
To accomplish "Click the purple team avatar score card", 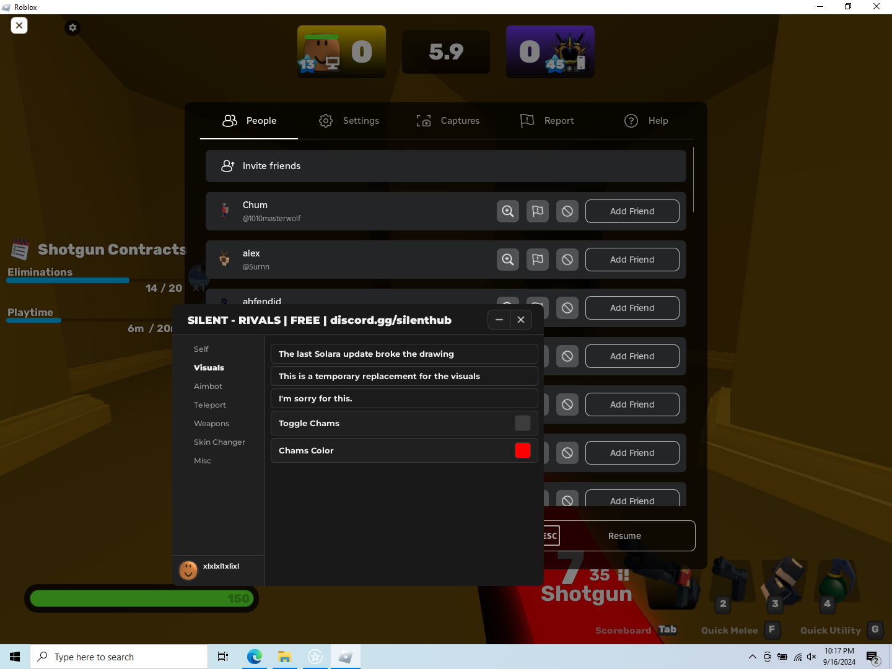I will [550, 51].
